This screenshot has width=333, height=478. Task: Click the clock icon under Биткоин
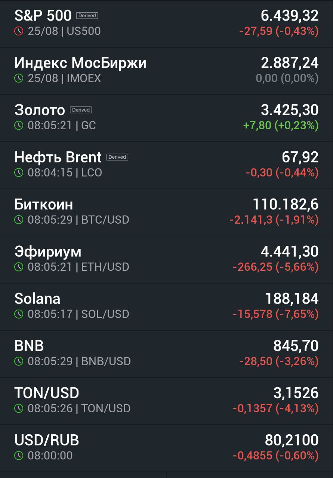click(19, 220)
